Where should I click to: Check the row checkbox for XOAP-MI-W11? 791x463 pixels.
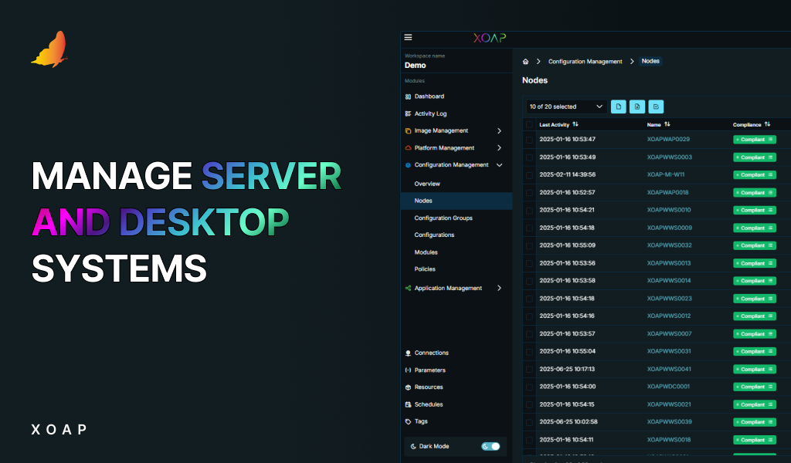point(529,175)
